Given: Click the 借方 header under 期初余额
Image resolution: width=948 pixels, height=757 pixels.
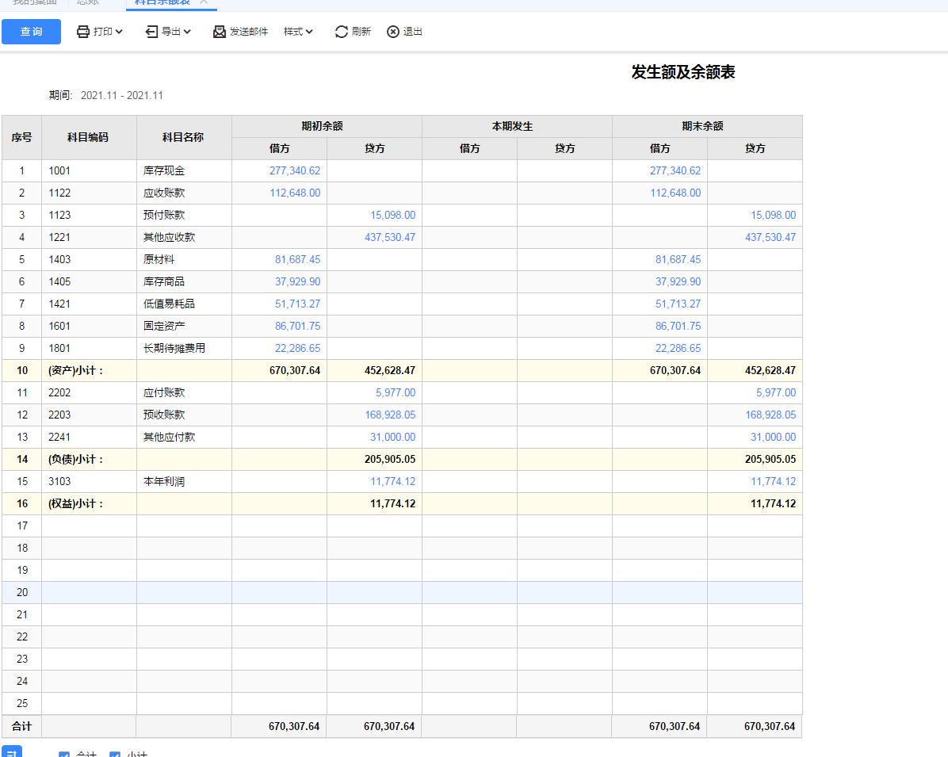Looking at the screenshot, I should [279, 148].
